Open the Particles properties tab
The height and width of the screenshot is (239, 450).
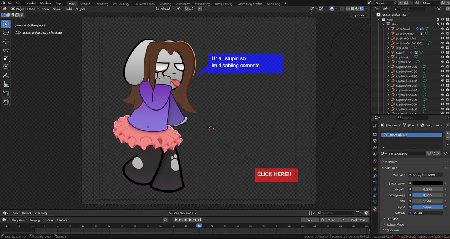[x=375, y=182]
